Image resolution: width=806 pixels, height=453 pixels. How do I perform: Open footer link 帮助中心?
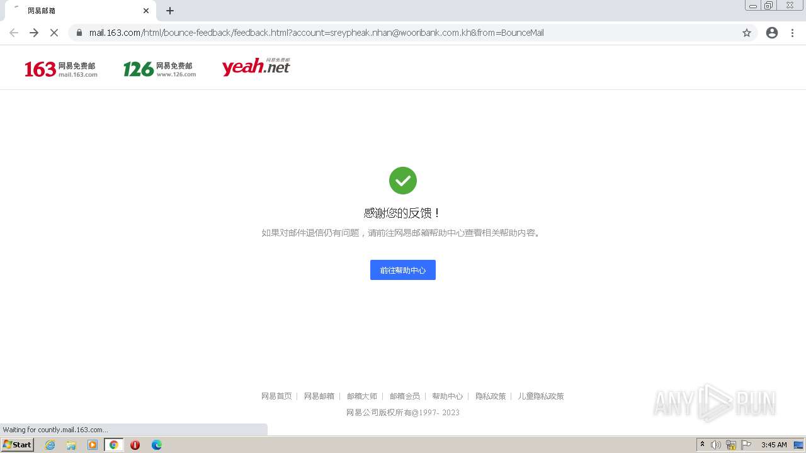(448, 396)
